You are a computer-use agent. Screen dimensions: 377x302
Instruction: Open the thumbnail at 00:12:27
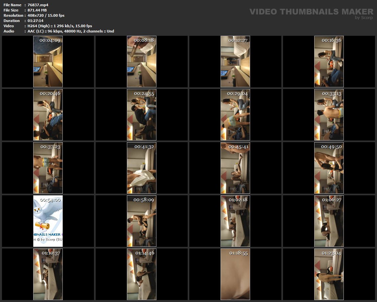(x=235, y=61)
